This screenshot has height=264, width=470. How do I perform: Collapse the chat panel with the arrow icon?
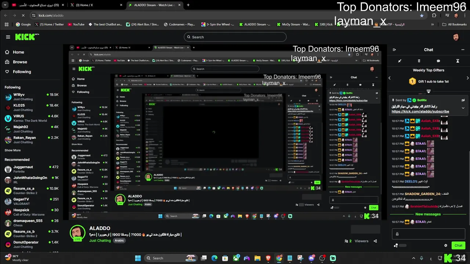394,50
